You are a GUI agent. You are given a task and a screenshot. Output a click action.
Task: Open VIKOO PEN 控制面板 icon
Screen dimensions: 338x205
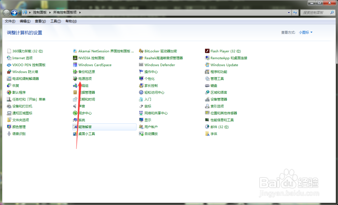pos(9,65)
